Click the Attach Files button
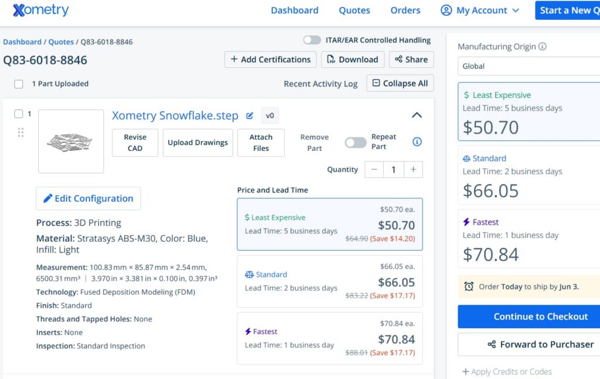Viewport: 600px width, 379px height. (261, 143)
